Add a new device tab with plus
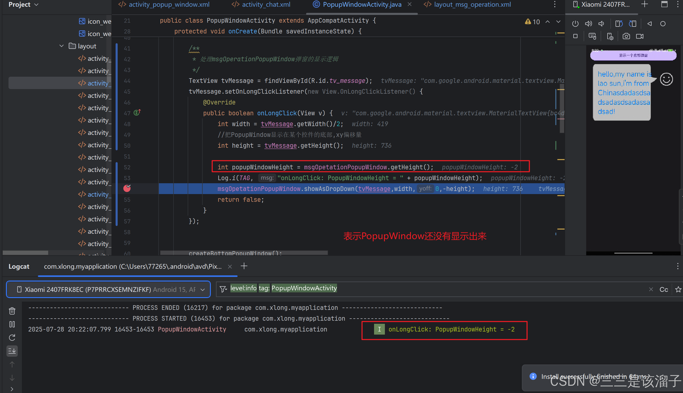 click(x=645, y=4)
